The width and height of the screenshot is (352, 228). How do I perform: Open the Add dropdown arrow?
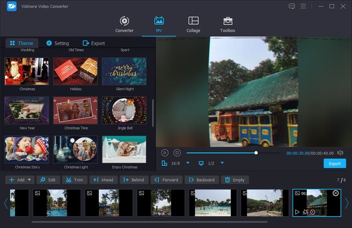coord(29,180)
